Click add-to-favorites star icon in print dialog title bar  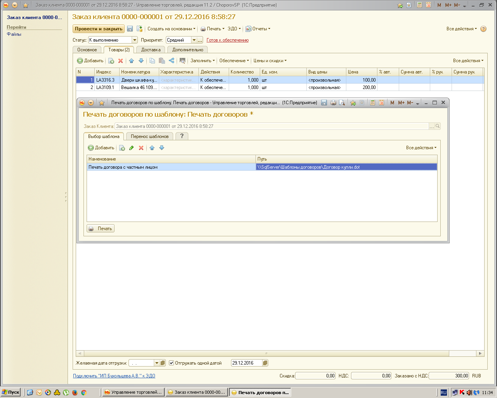353,103
